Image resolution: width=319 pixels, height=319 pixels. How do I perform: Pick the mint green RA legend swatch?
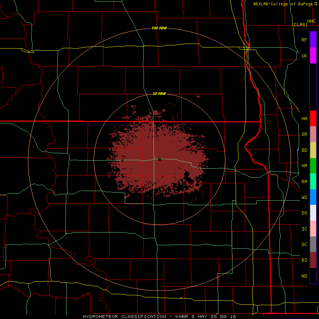click(x=313, y=181)
